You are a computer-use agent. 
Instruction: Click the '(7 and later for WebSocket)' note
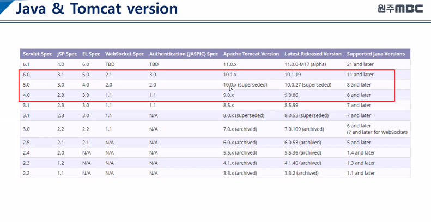point(377,132)
